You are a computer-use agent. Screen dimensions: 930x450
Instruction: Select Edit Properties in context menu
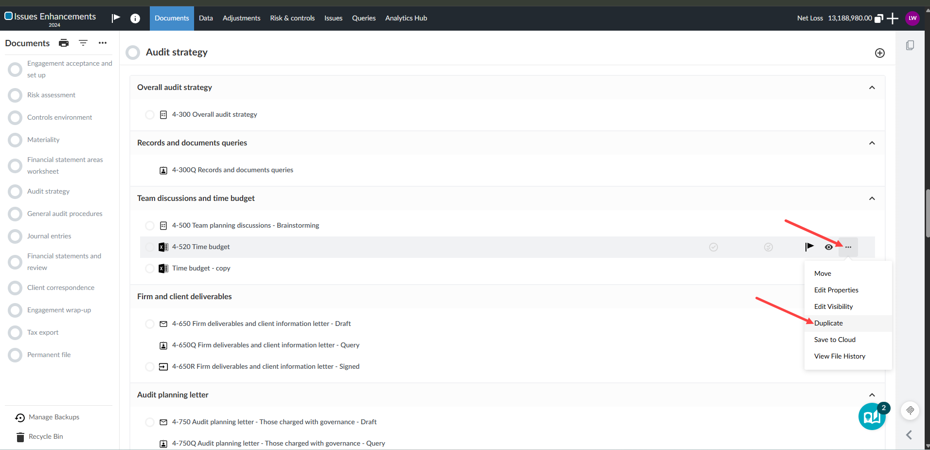(x=848, y=290)
